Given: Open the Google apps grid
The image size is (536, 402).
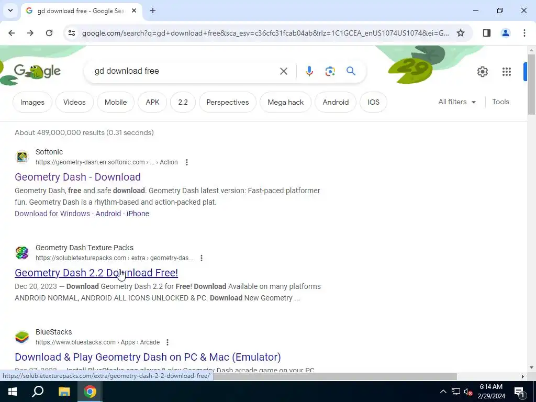Looking at the screenshot, I should pos(507,71).
